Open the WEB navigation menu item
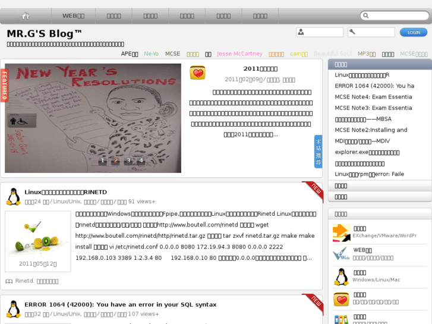 click(73, 16)
